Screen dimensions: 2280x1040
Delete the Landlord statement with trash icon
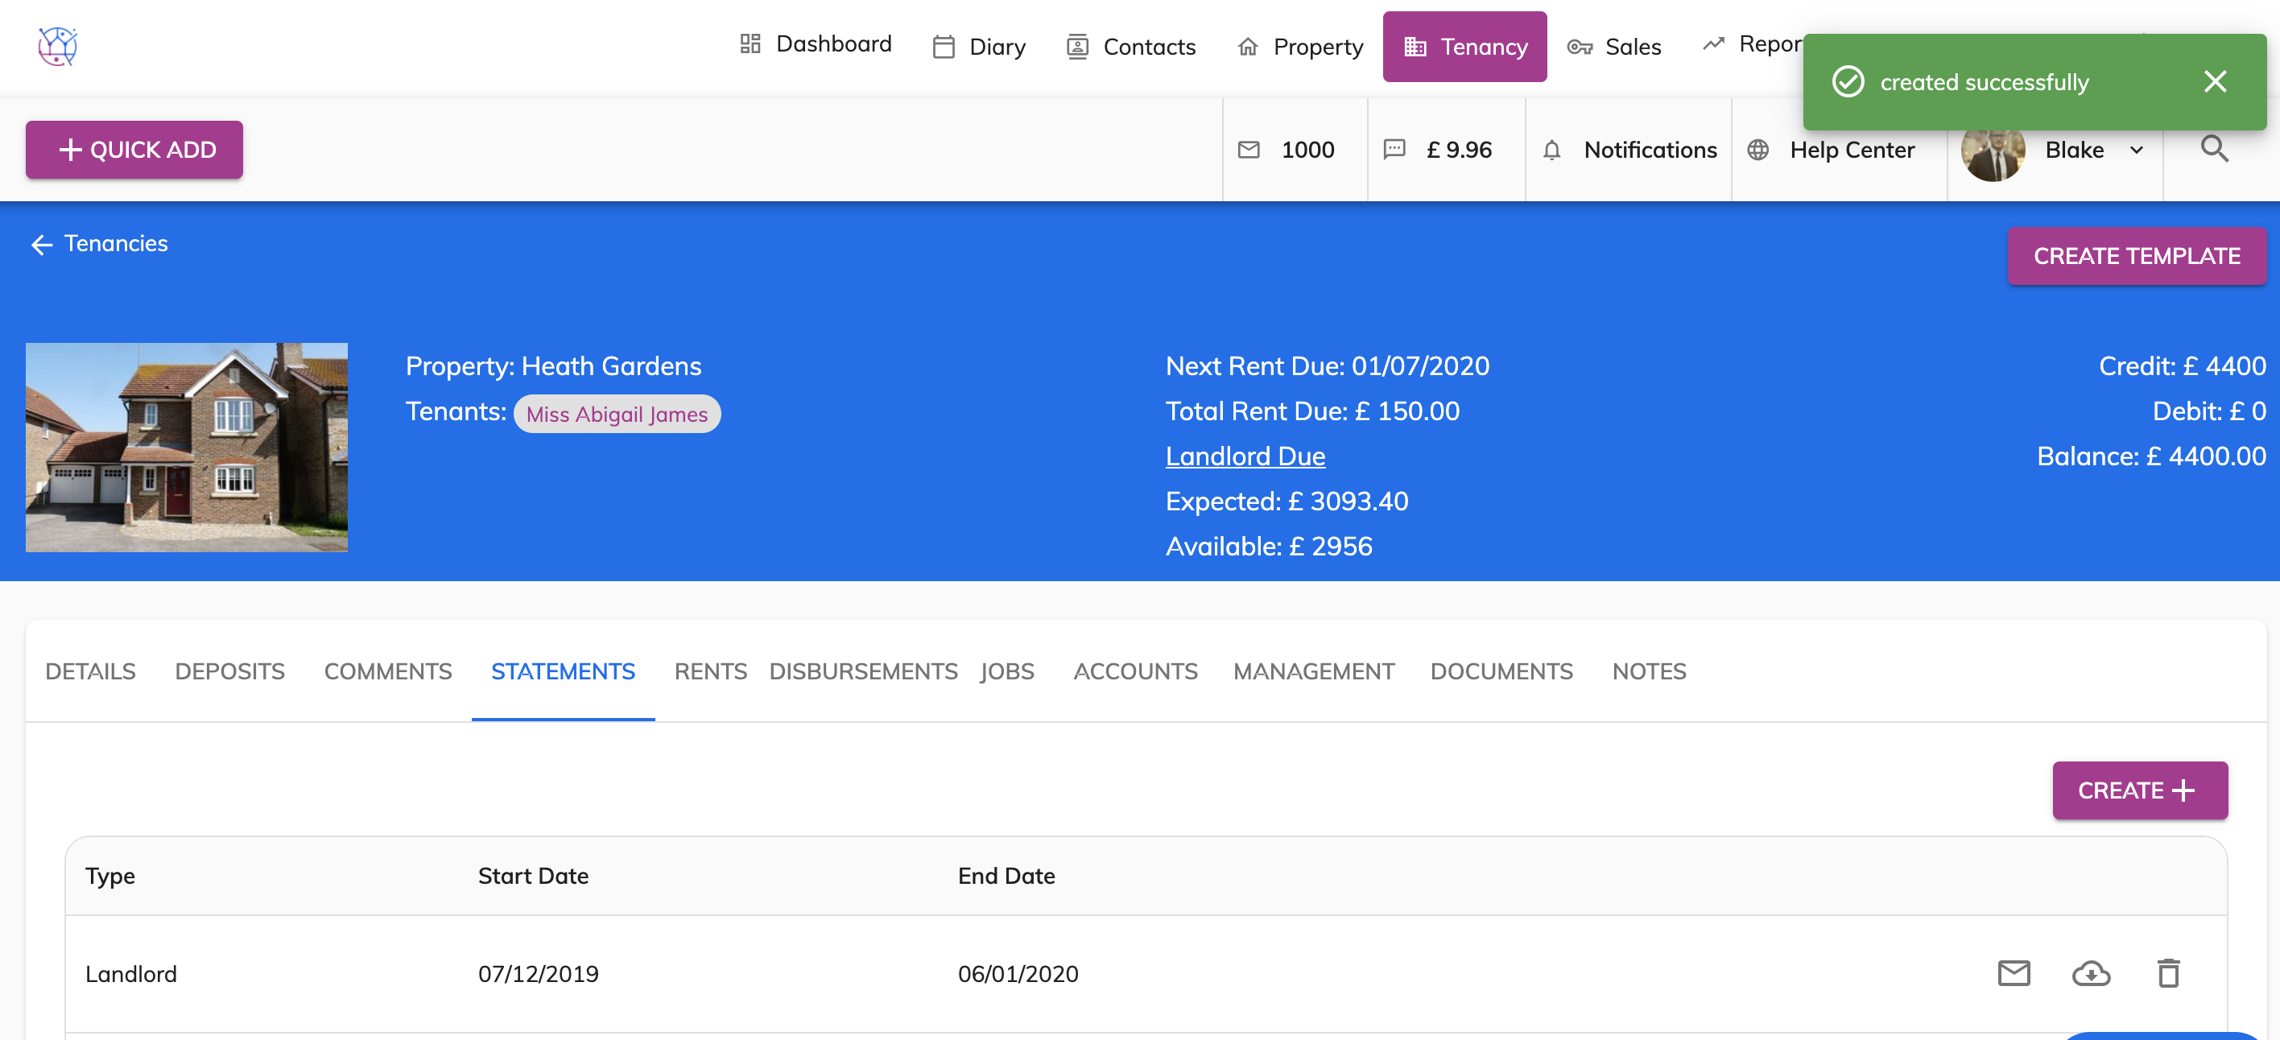2167,972
